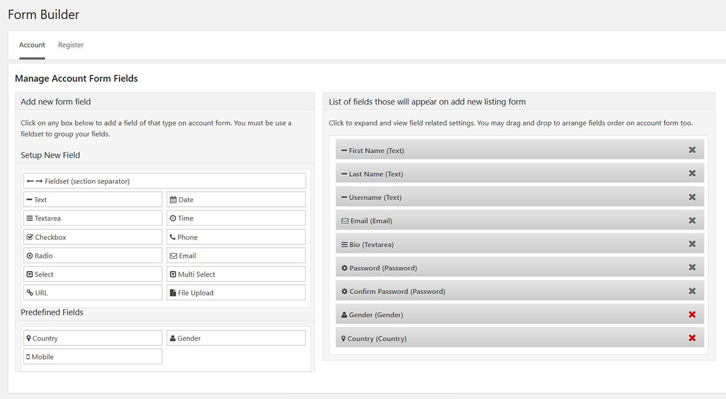Add a Checkbox field to the form
726x399 pixels.
92,236
